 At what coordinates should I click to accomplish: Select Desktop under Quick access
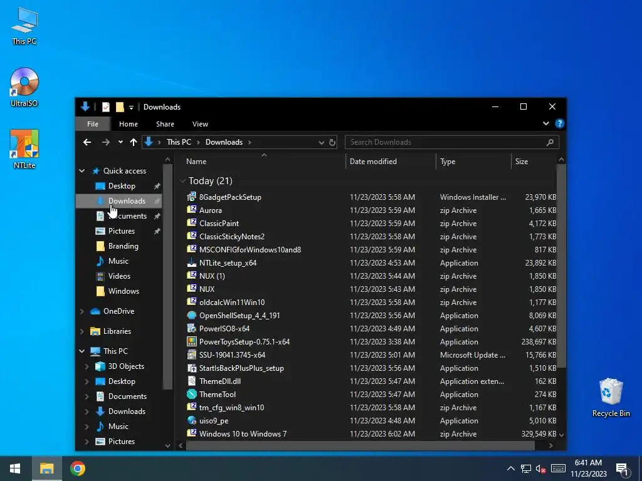point(122,186)
